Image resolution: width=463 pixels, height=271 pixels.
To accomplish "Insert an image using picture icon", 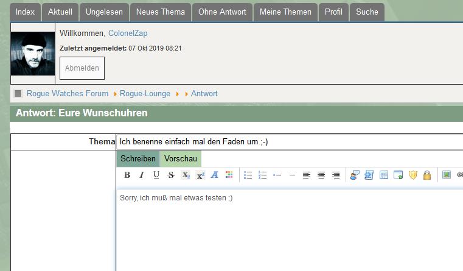I will [447, 175].
